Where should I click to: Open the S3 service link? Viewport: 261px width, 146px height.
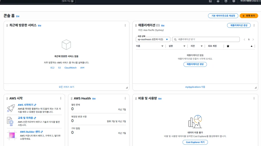(x=60, y=68)
